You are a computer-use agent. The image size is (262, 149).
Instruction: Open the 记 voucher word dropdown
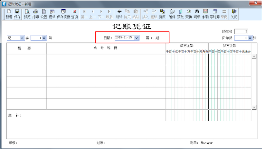(22, 38)
